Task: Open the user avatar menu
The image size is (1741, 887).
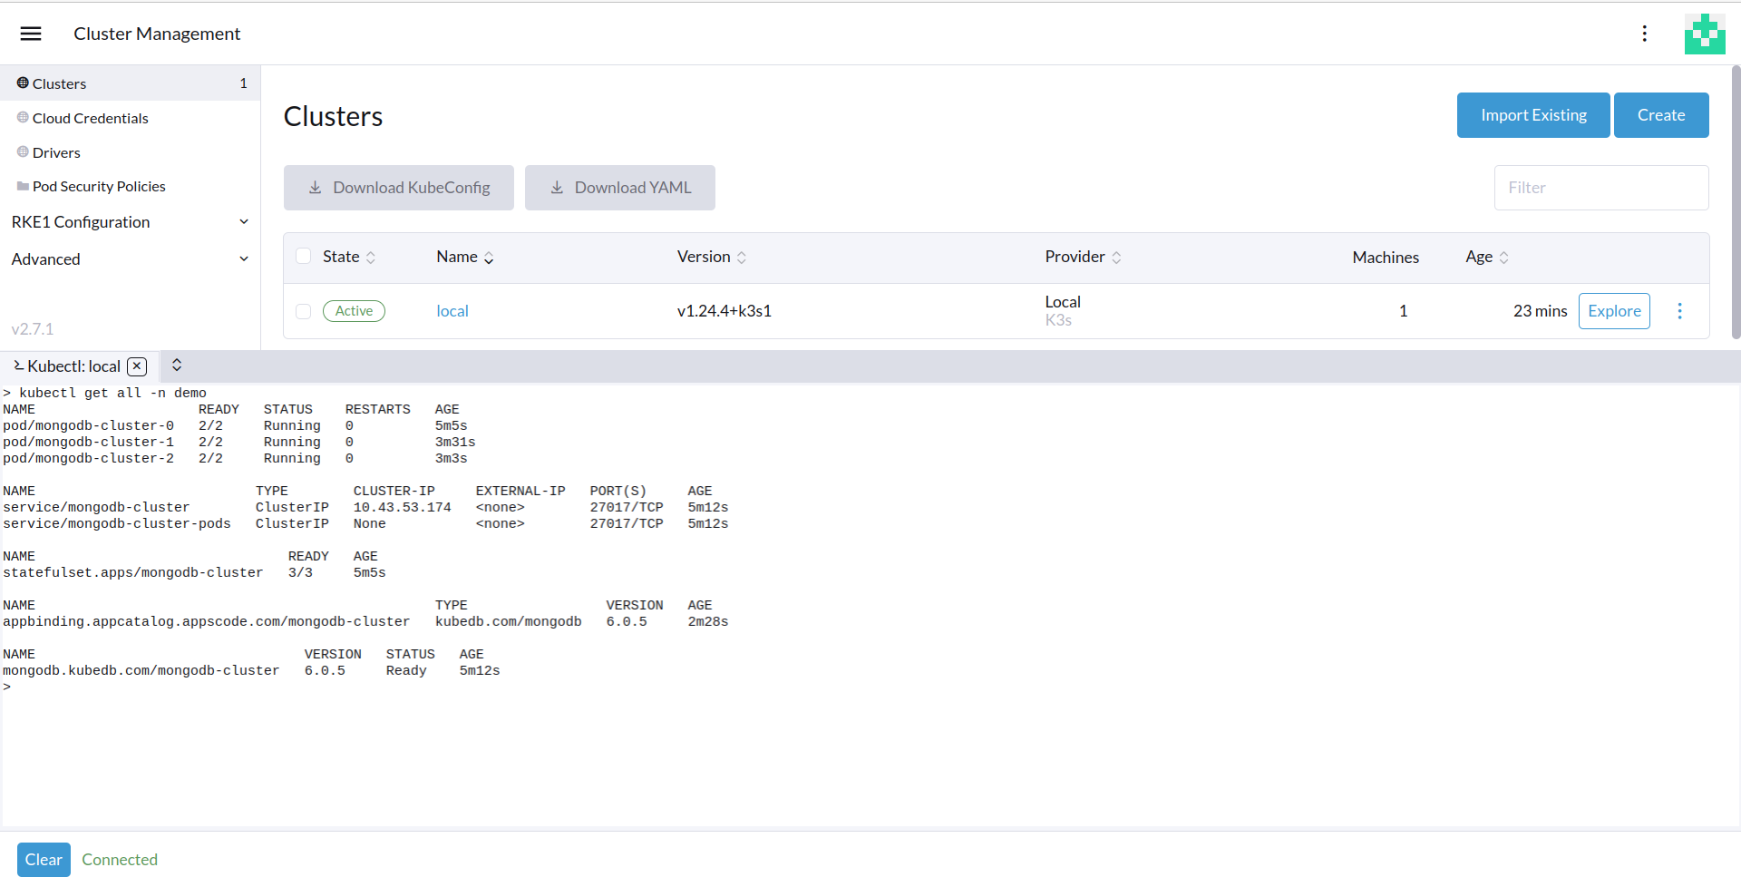Action: tap(1705, 34)
